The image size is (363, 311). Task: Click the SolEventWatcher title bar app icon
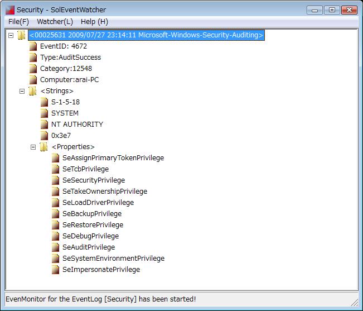point(9,9)
